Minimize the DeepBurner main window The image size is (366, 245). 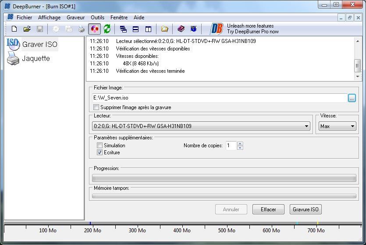click(324, 5)
